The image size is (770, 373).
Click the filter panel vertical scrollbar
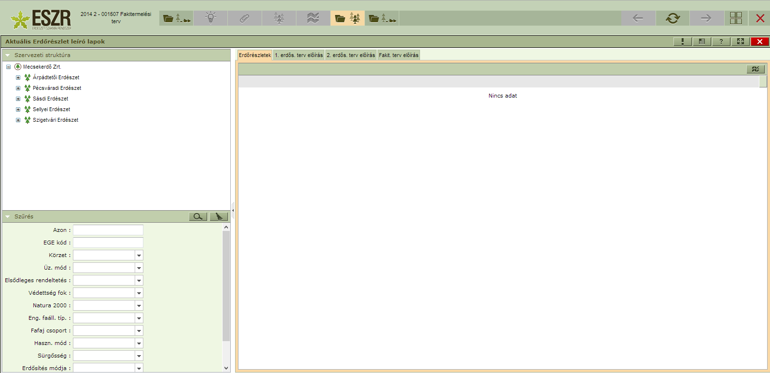pyautogui.click(x=226, y=286)
